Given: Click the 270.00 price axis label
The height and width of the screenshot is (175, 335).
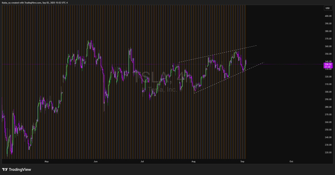Looking at the screenshot, I should 328,114.
